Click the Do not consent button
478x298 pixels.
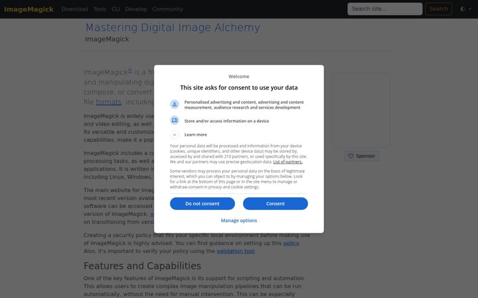coord(202,203)
